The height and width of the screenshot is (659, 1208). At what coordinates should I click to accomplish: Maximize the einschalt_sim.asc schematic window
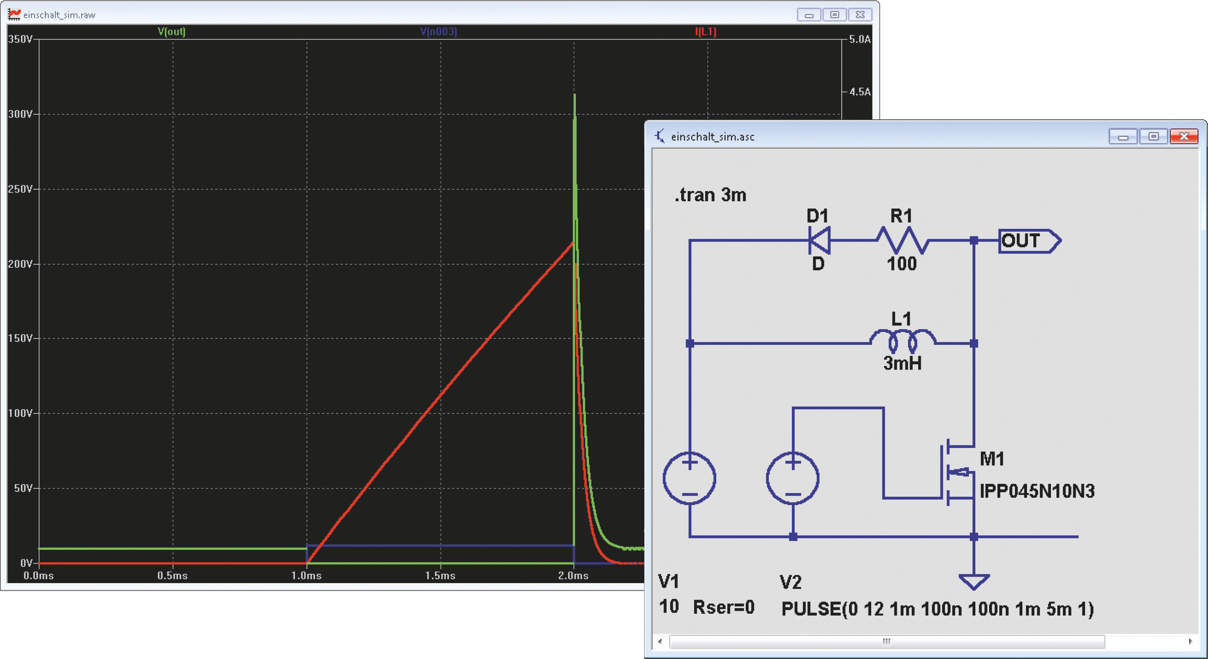point(1153,136)
